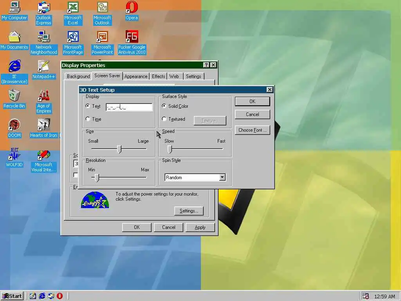Viewport: 401px width, 301px height.
Task: Click Apply in Display Properties
Action: [200, 227]
